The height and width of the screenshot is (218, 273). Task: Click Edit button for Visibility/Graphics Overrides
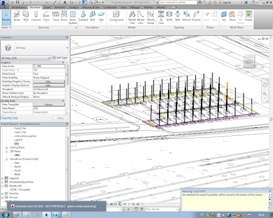tap(49, 81)
